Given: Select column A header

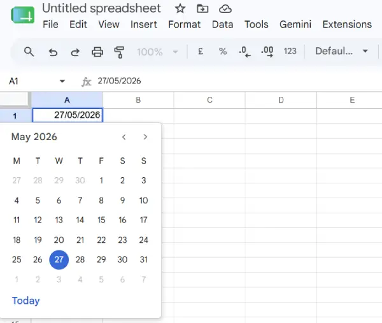Looking at the screenshot, I should 67,100.
